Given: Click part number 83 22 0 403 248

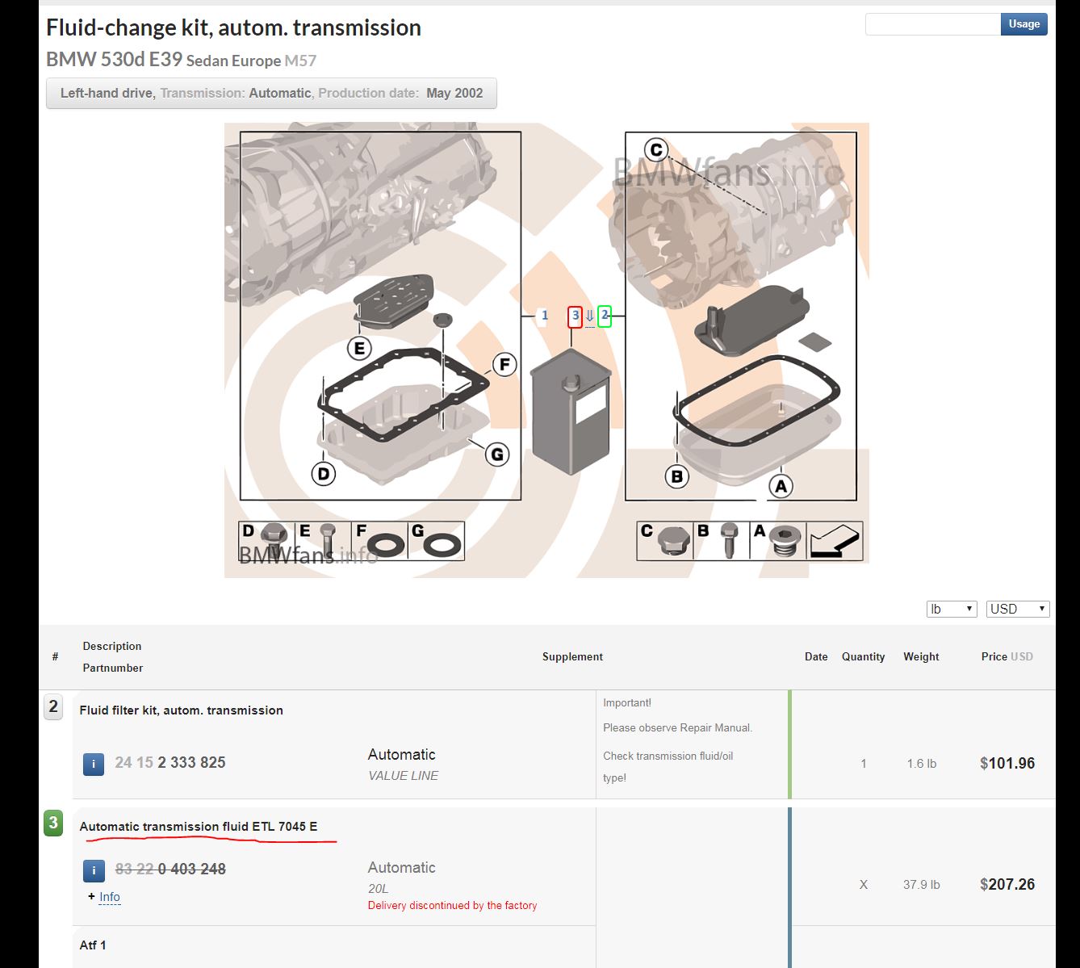Looking at the screenshot, I should (170, 870).
